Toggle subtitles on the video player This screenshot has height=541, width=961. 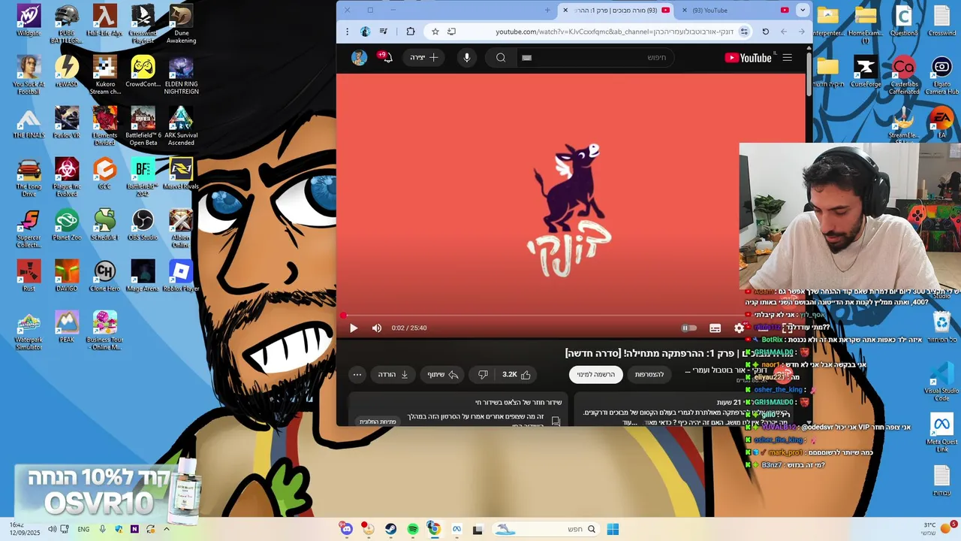coord(715,328)
